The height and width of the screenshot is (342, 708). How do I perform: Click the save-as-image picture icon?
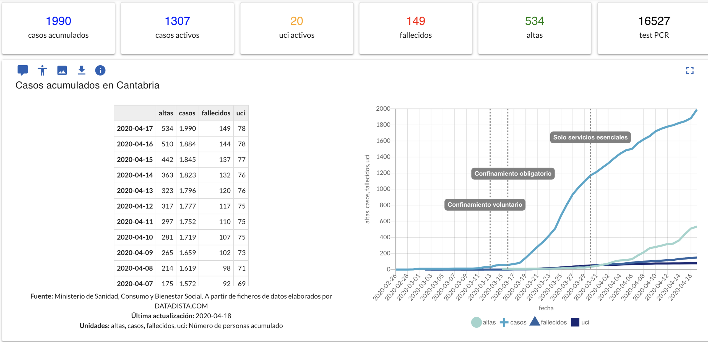click(62, 70)
